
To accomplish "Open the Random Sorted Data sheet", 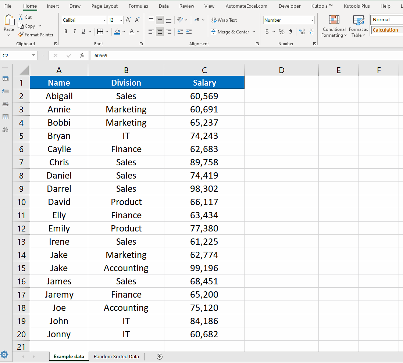I will click(116, 356).
